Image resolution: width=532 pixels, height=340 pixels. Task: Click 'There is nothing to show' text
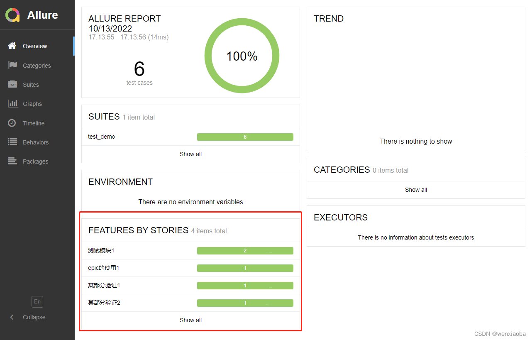416,142
